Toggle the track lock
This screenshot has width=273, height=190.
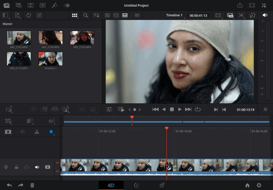click(17, 167)
